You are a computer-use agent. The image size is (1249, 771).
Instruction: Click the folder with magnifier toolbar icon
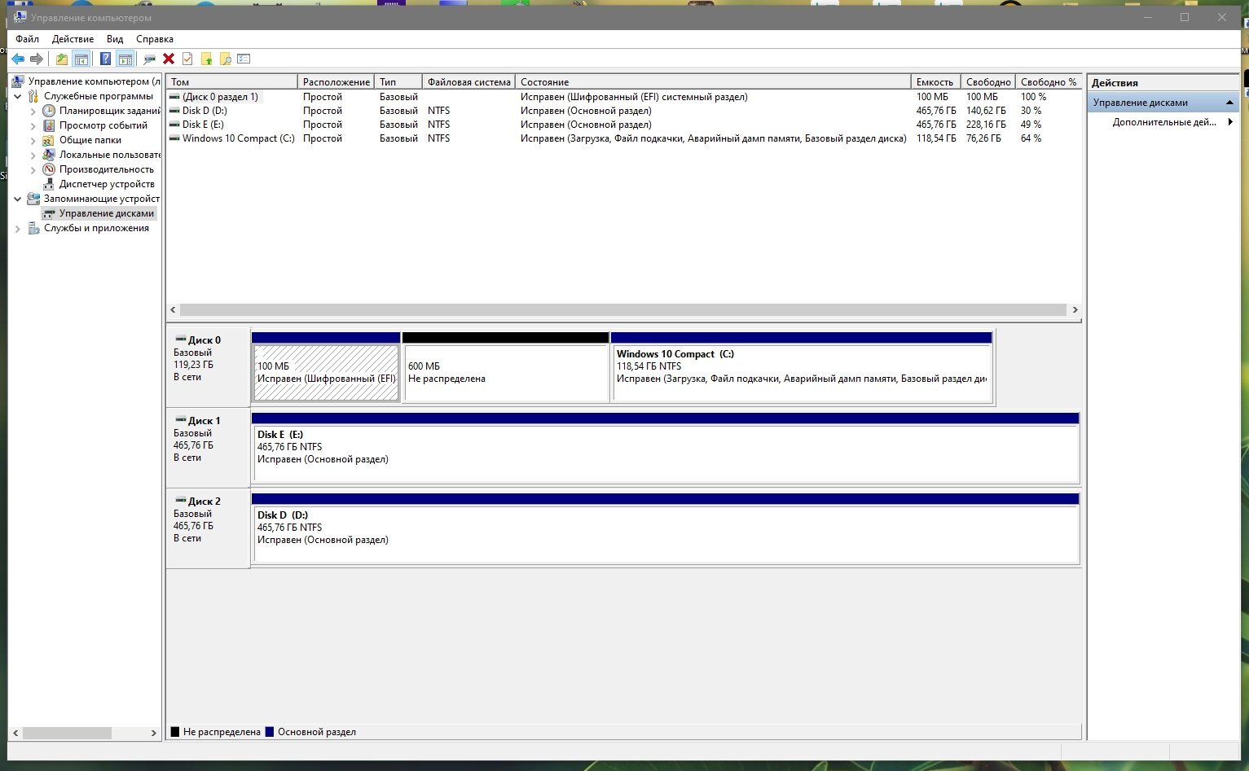click(226, 59)
